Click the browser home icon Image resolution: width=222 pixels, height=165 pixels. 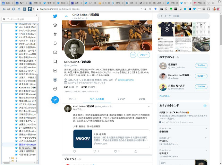point(19,9)
